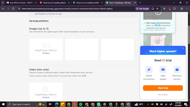Open Chrome's three-dot menu
The image size is (190, 107).
click(x=187, y=9)
